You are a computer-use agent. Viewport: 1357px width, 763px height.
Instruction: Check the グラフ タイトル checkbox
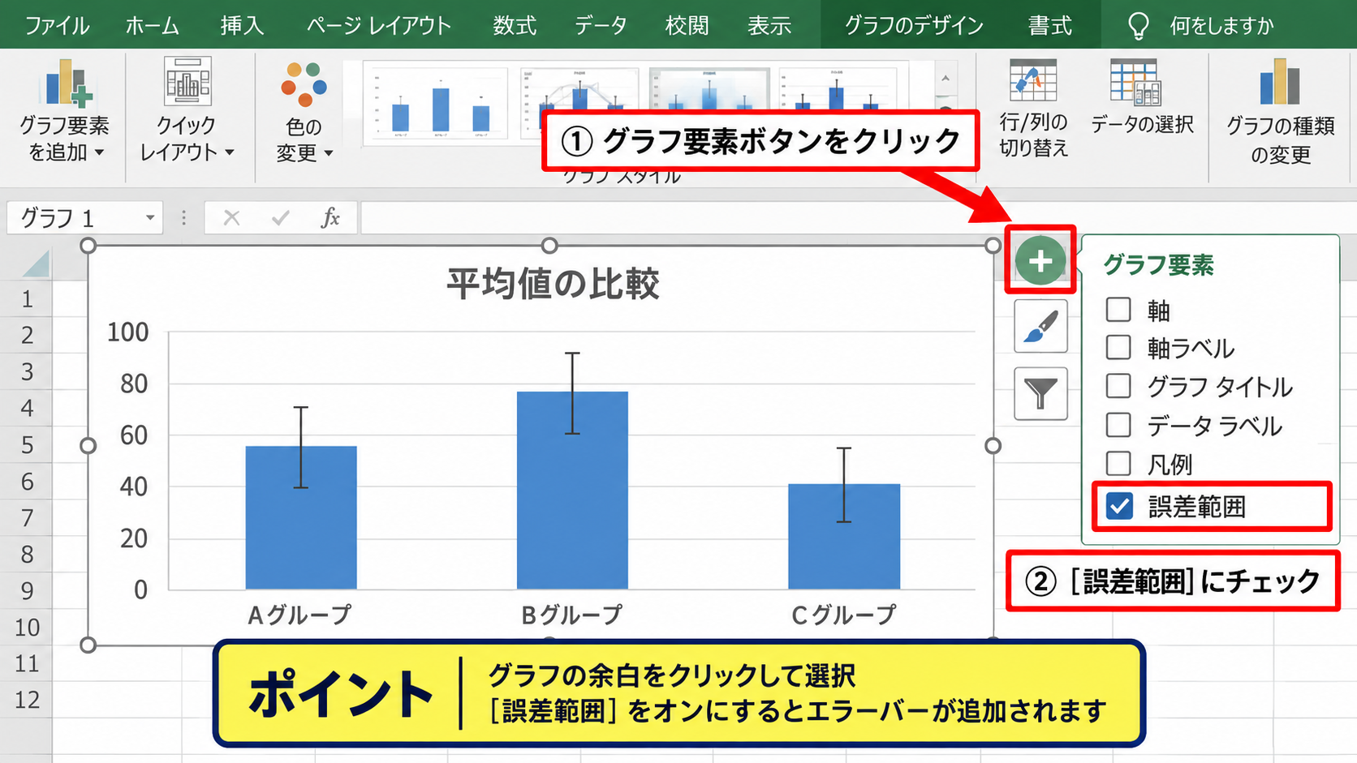point(1118,386)
